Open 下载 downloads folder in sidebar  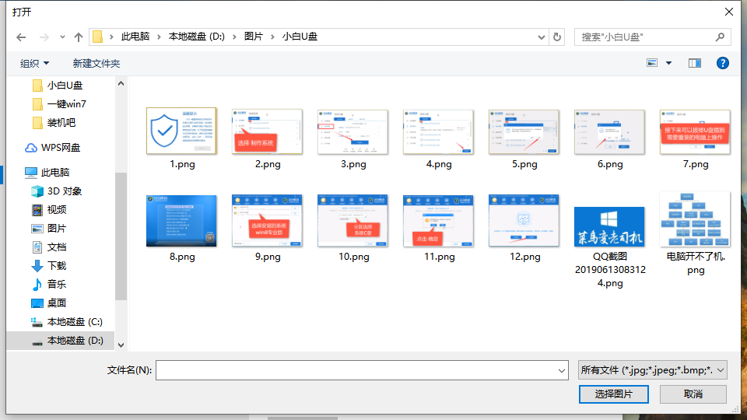tap(57, 266)
